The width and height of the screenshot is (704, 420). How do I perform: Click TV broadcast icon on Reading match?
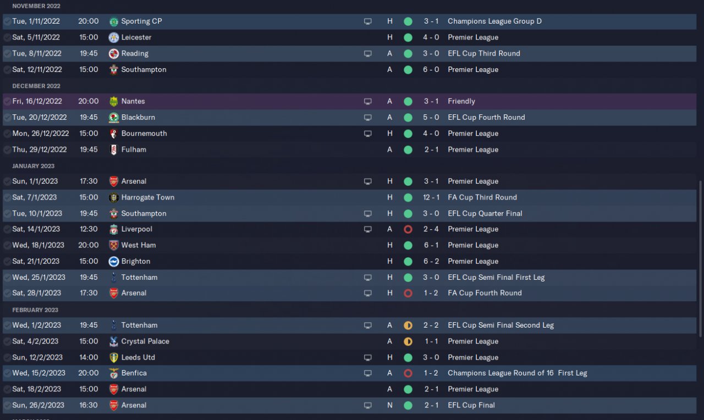[368, 54]
